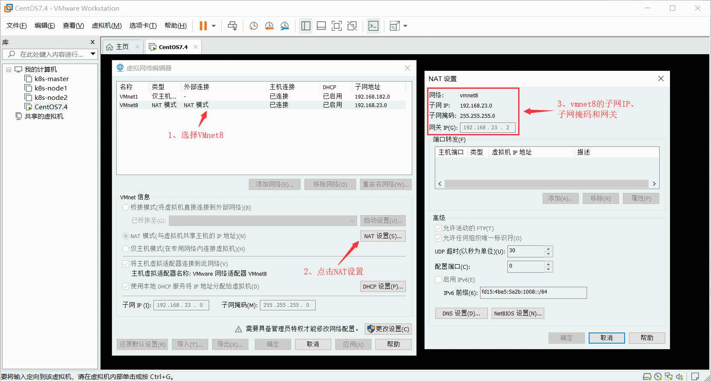Click 取消 in the NAT 设置 dialog

607,338
